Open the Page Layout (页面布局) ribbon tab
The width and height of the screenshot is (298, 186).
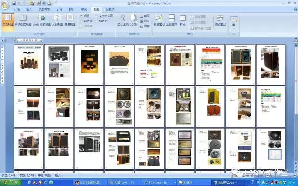click(44, 9)
